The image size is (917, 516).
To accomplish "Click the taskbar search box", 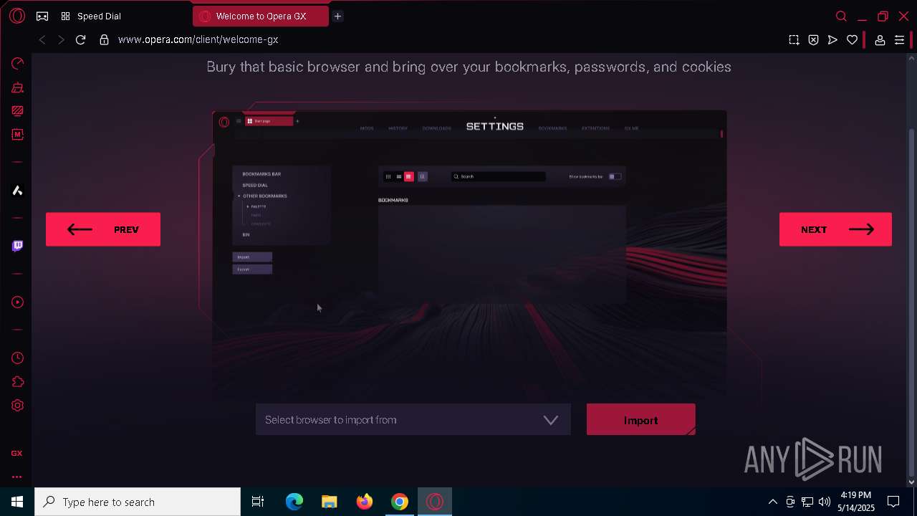I will click(138, 502).
